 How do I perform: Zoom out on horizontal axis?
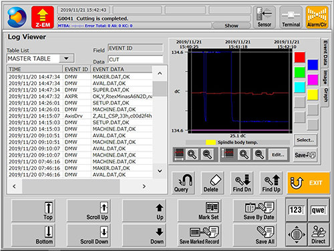coord(207,155)
